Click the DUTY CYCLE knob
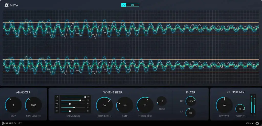 tap(104, 105)
